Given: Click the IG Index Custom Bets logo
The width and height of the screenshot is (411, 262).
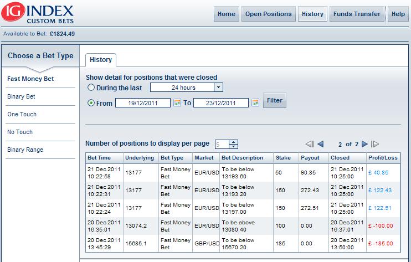Looking at the screenshot, I should (38, 13).
